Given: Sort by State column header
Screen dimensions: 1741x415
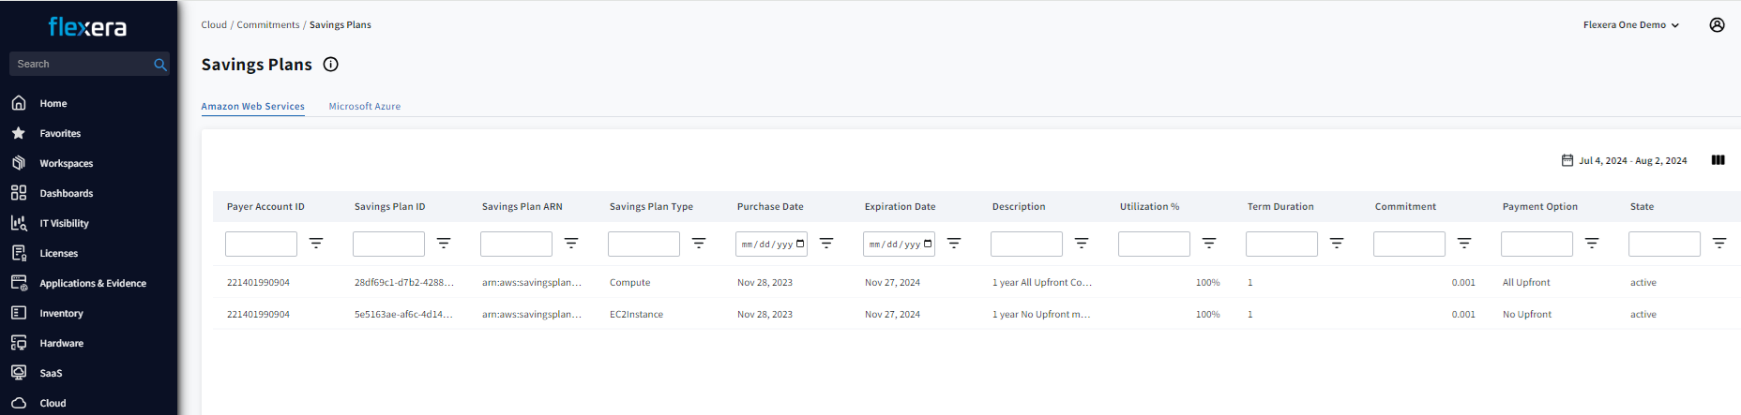Looking at the screenshot, I should click(1642, 207).
